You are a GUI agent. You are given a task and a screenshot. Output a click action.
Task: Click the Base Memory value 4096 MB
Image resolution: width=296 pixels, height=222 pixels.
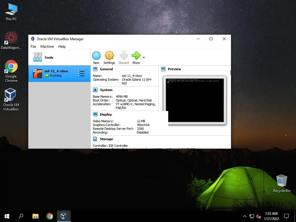tap(122, 97)
